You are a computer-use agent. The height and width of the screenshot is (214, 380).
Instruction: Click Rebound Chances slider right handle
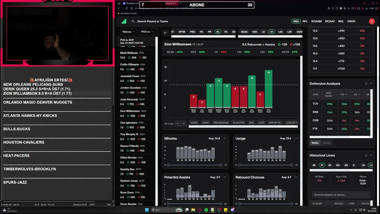point(292,204)
